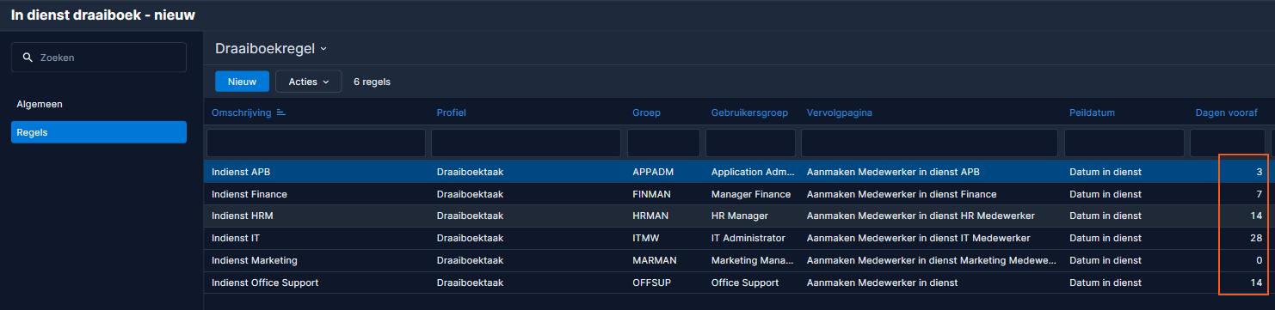Sort by the Vervolgpagina column header

tap(840, 112)
